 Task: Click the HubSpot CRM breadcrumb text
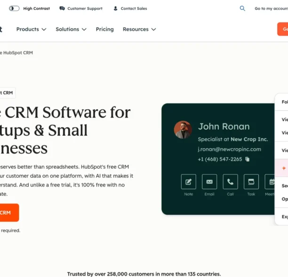[18, 53]
